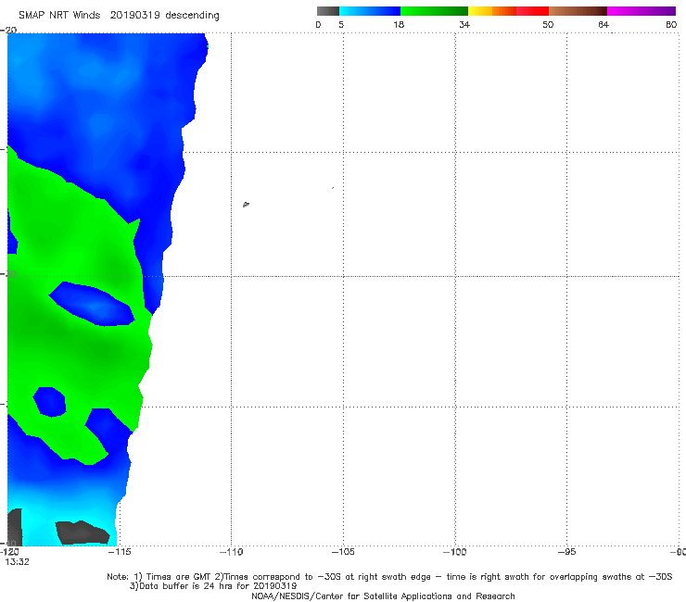Click the swath time stamp '13:32'

17,562
